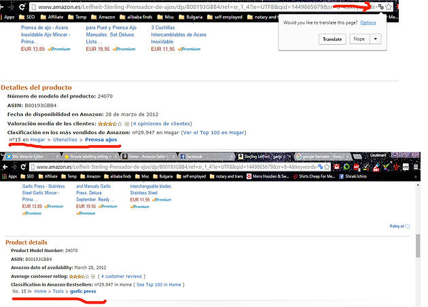Open Bulgaria bookmark folder in top window
428x307 pixels.
point(191,17)
